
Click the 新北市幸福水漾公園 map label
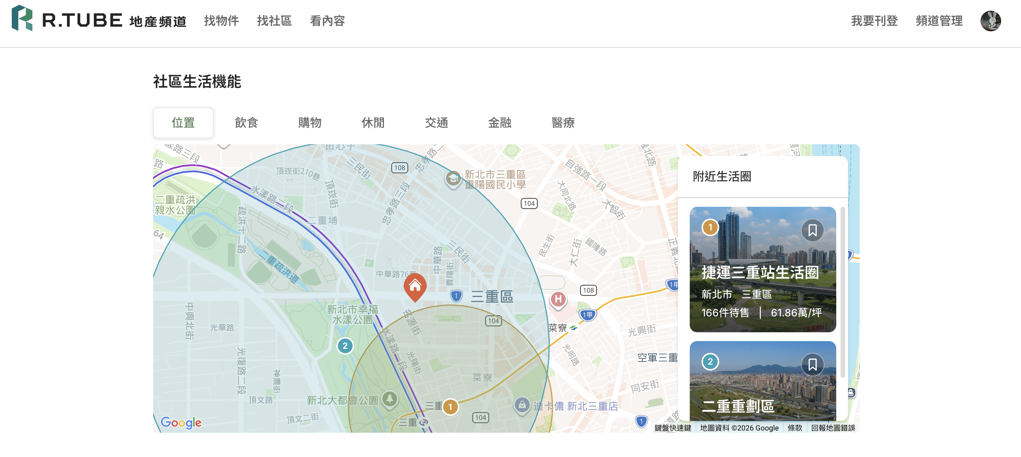352,314
